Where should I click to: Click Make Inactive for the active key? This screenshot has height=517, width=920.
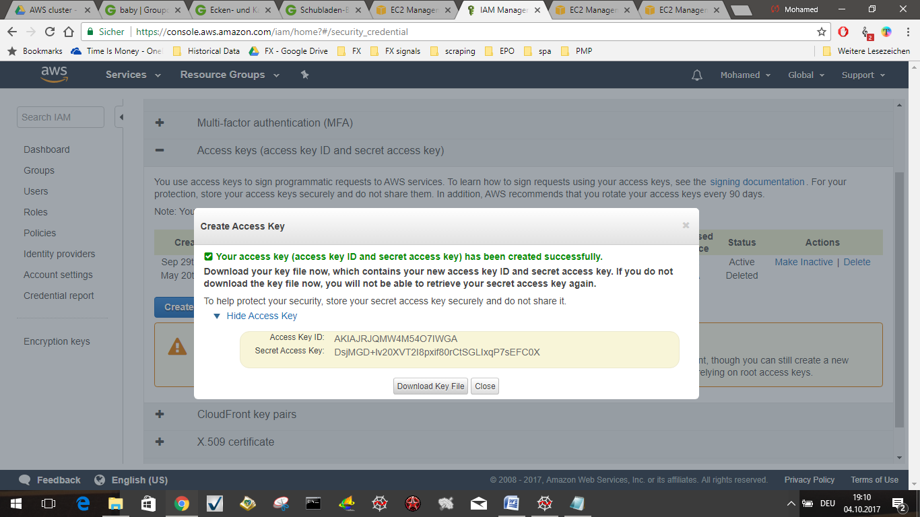[803, 262]
